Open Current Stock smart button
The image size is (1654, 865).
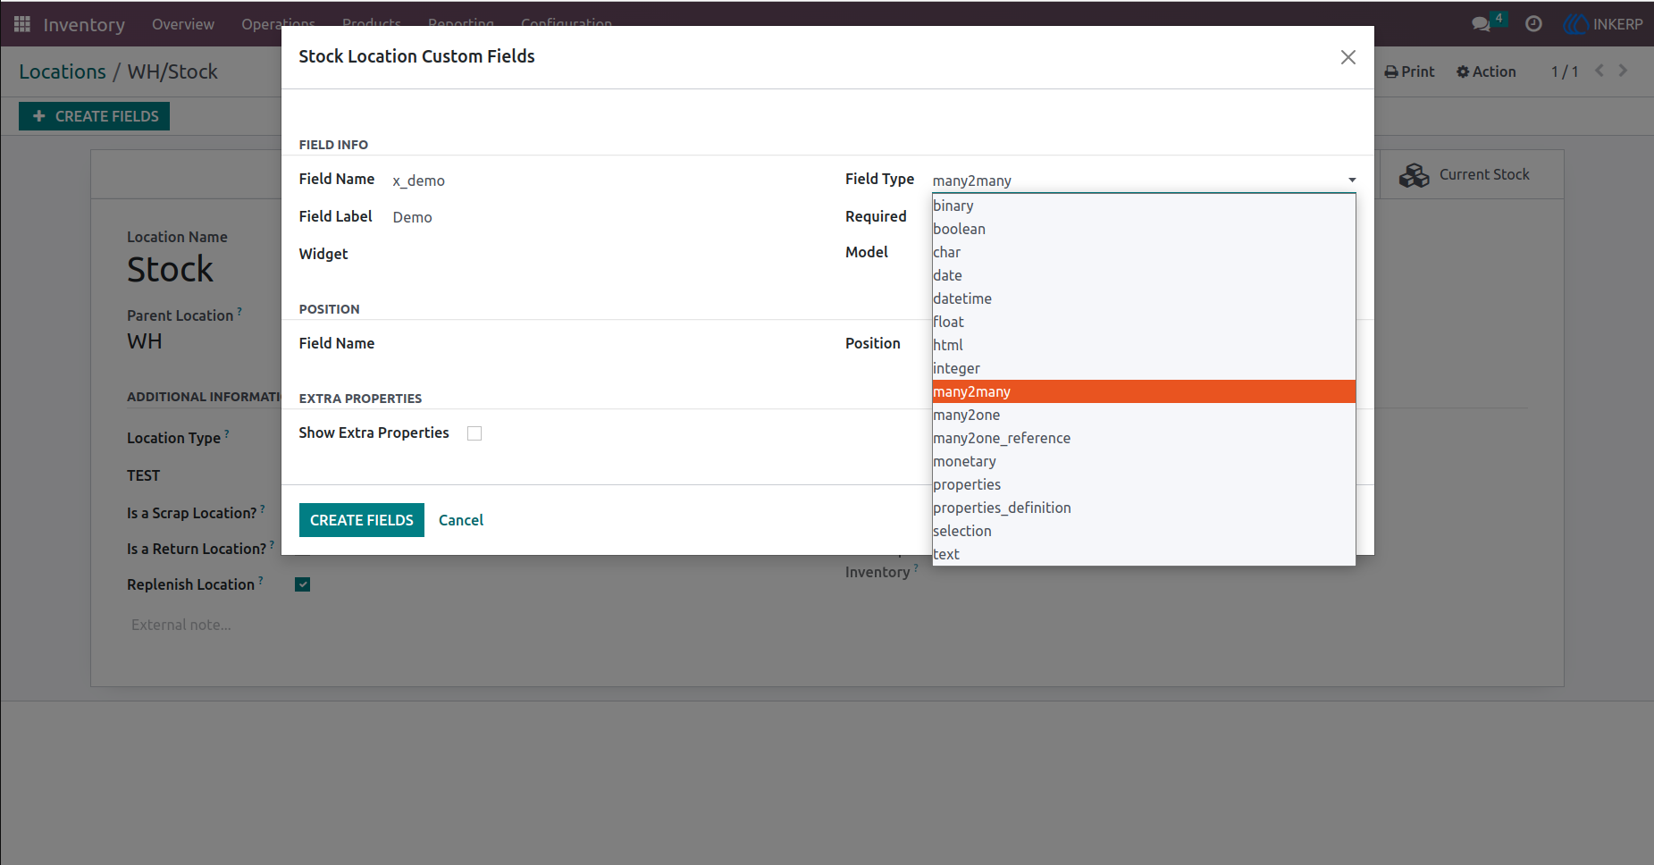(1472, 175)
